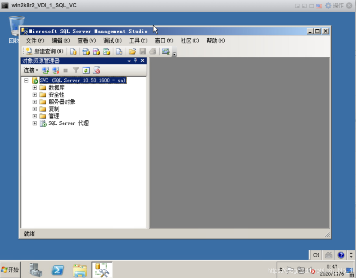Click the Analysis Services MDX Query icon
356x278 pixels.
86,51
